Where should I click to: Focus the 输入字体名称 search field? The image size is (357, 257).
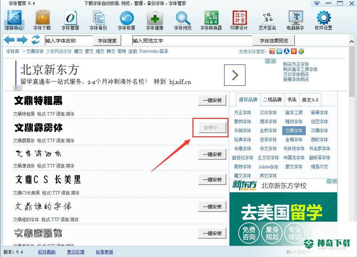pyautogui.click(x=69, y=41)
